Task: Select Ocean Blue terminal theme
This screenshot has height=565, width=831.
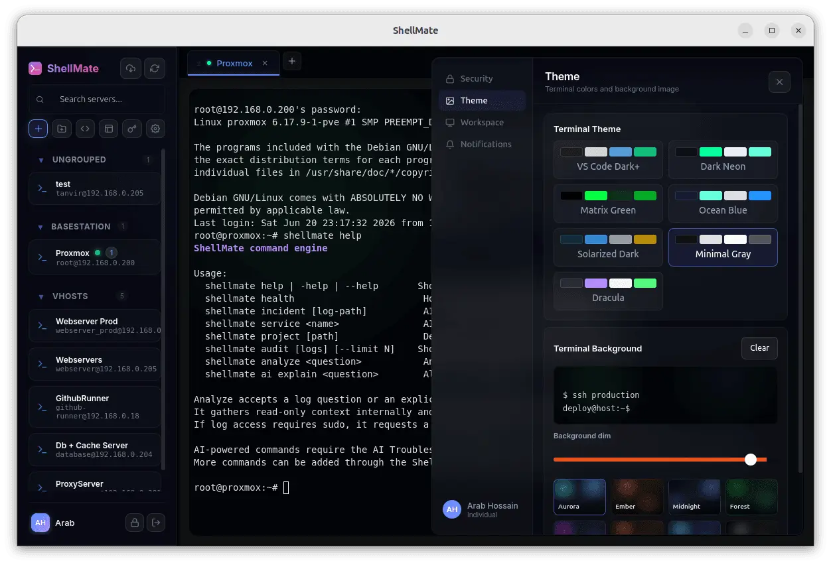Action: [723, 204]
